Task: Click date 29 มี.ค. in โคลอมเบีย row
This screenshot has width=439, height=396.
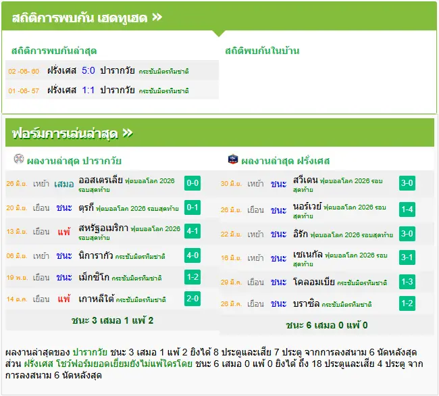Action: pyautogui.click(x=231, y=282)
